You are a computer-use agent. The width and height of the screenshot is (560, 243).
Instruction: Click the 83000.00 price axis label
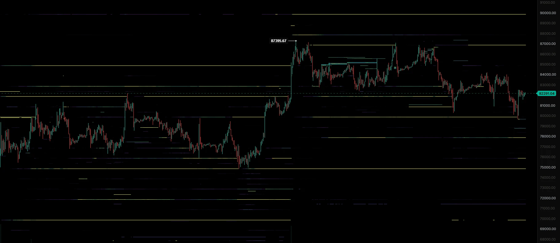(548, 85)
